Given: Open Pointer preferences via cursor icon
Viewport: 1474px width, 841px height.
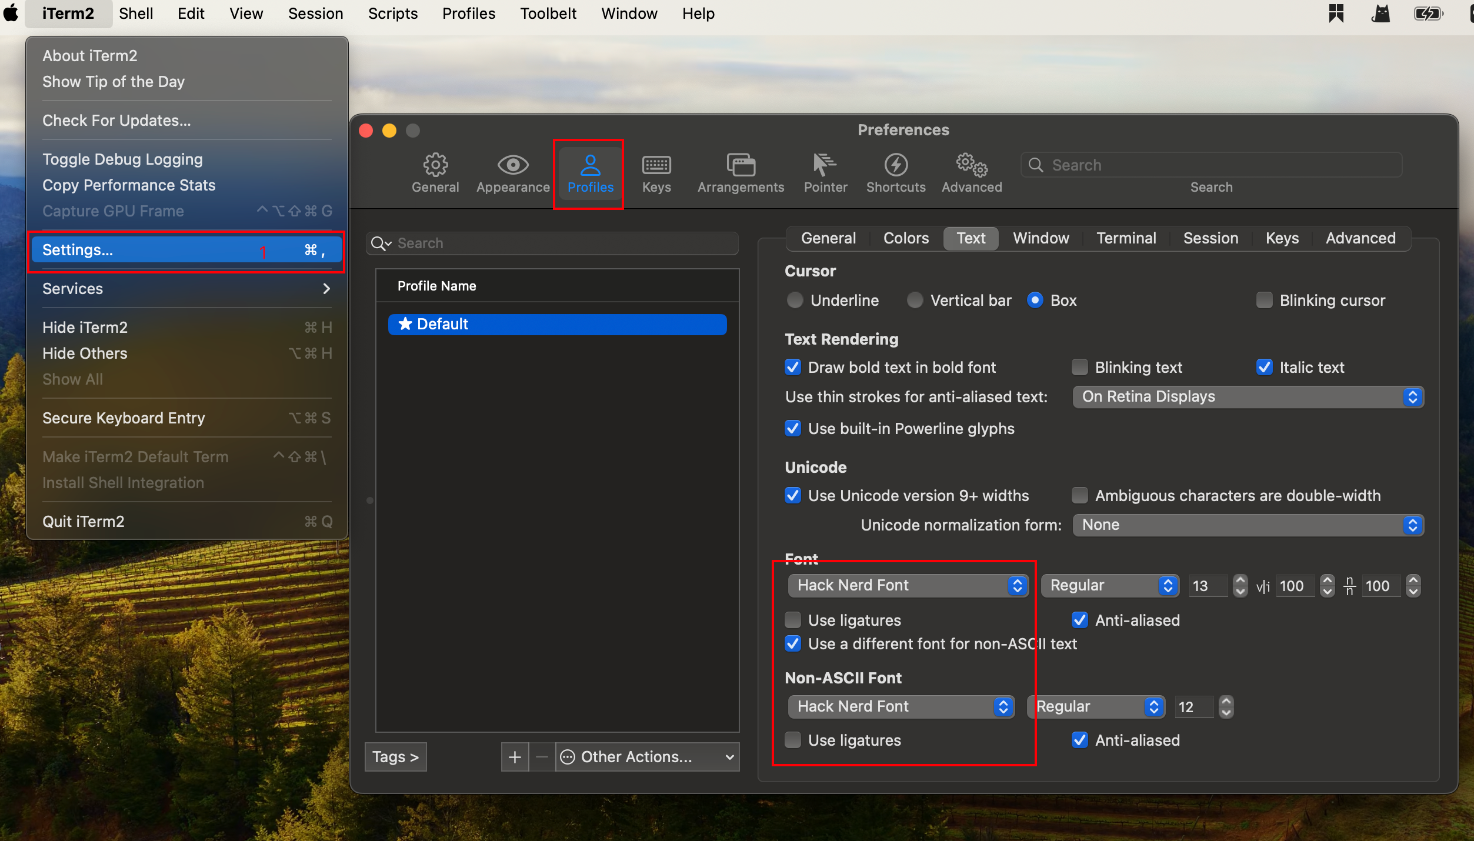Looking at the screenshot, I should point(825,173).
